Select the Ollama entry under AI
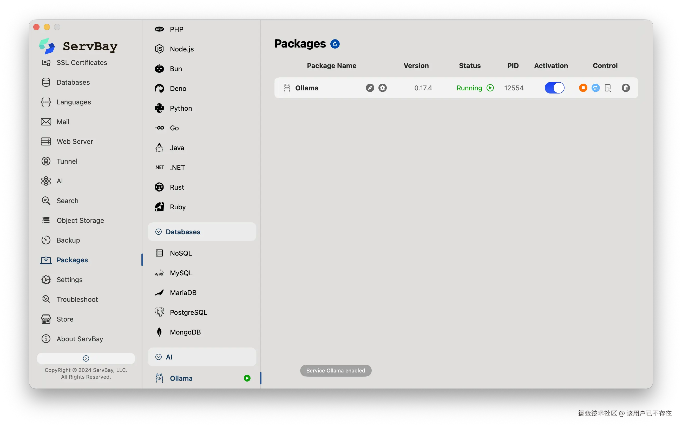 click(x=181, y=378)
